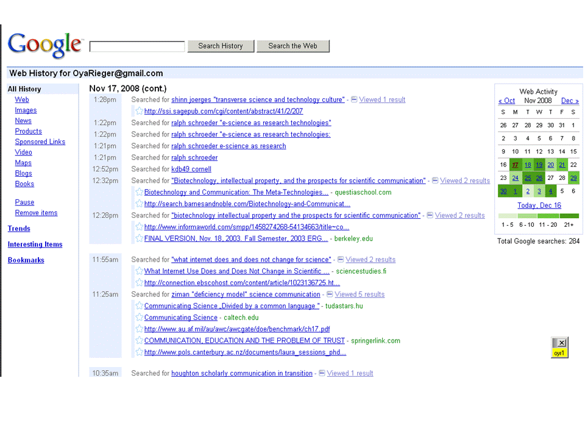
Task: Select Nov 30 in activity calendar
Action: pos(503,191)
